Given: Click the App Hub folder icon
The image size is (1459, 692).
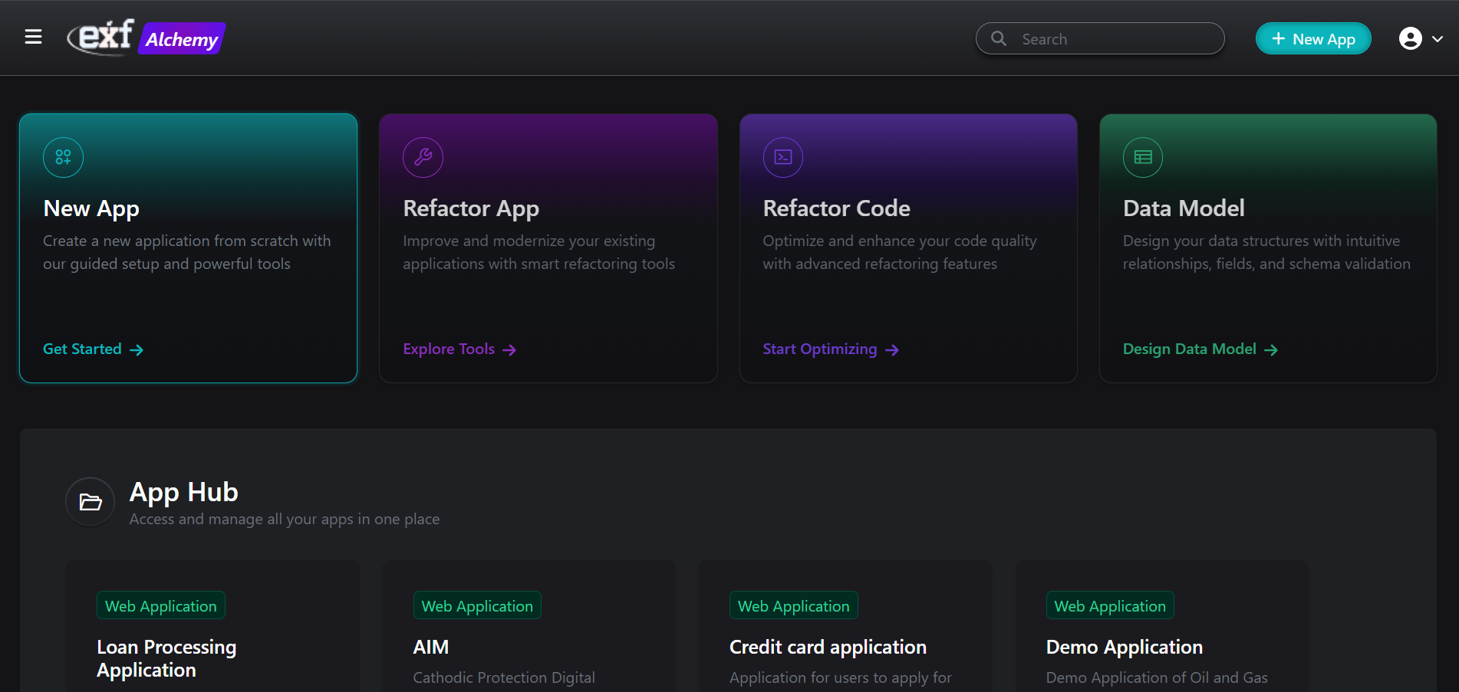Looking at the screenshot, I should [91, 502].
